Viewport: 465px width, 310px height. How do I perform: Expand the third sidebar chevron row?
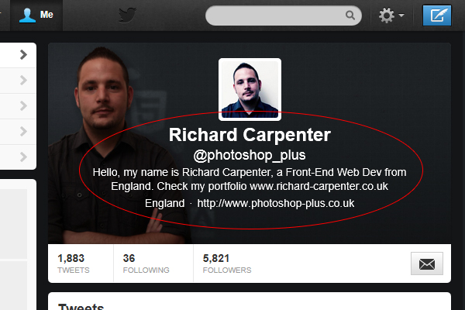(x=18, y=106)
